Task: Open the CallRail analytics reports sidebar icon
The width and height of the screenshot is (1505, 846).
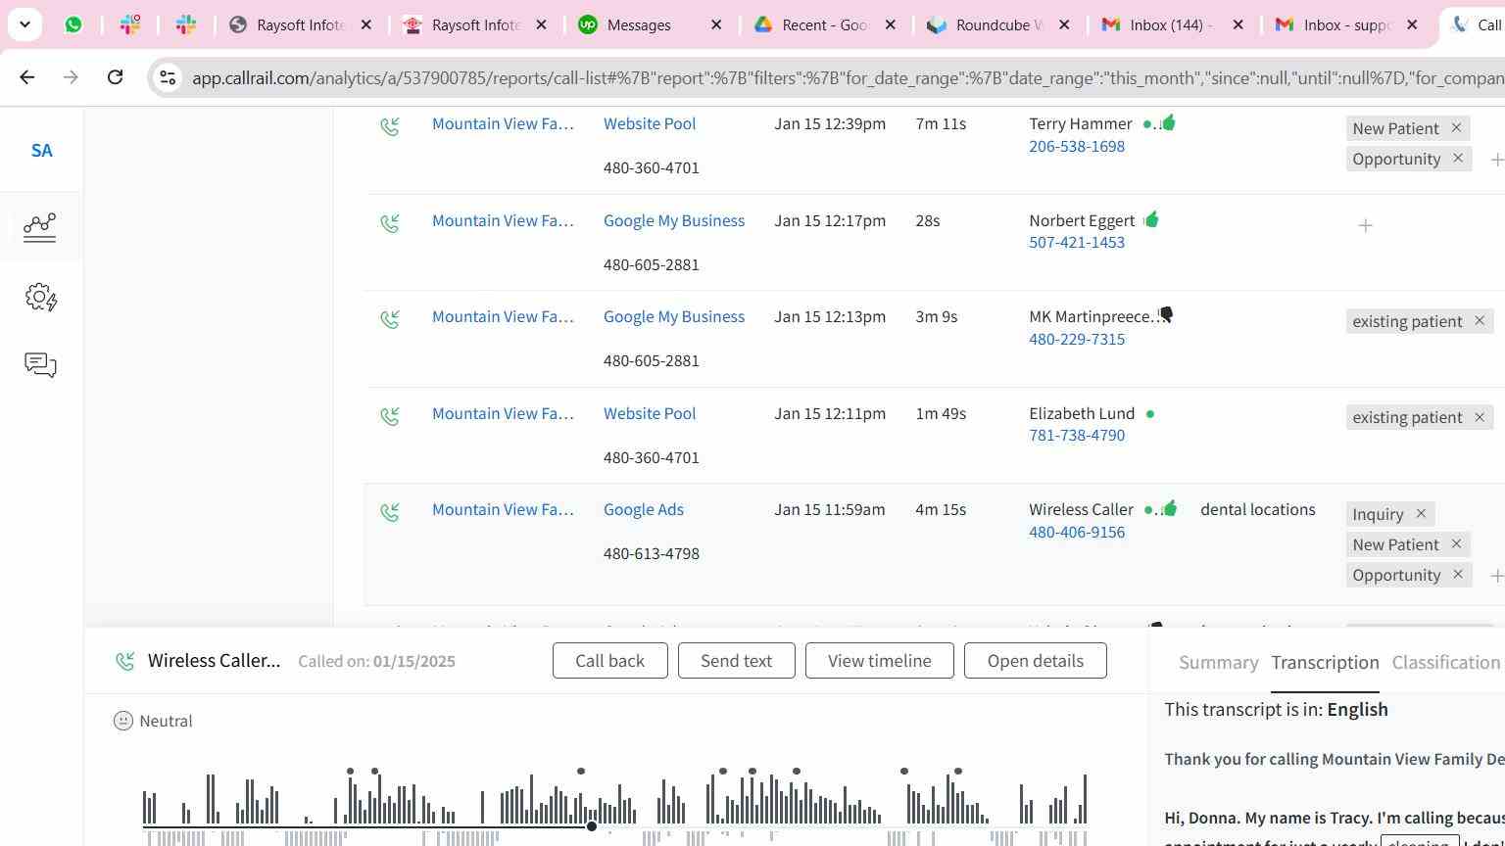Action: (40, 227)
